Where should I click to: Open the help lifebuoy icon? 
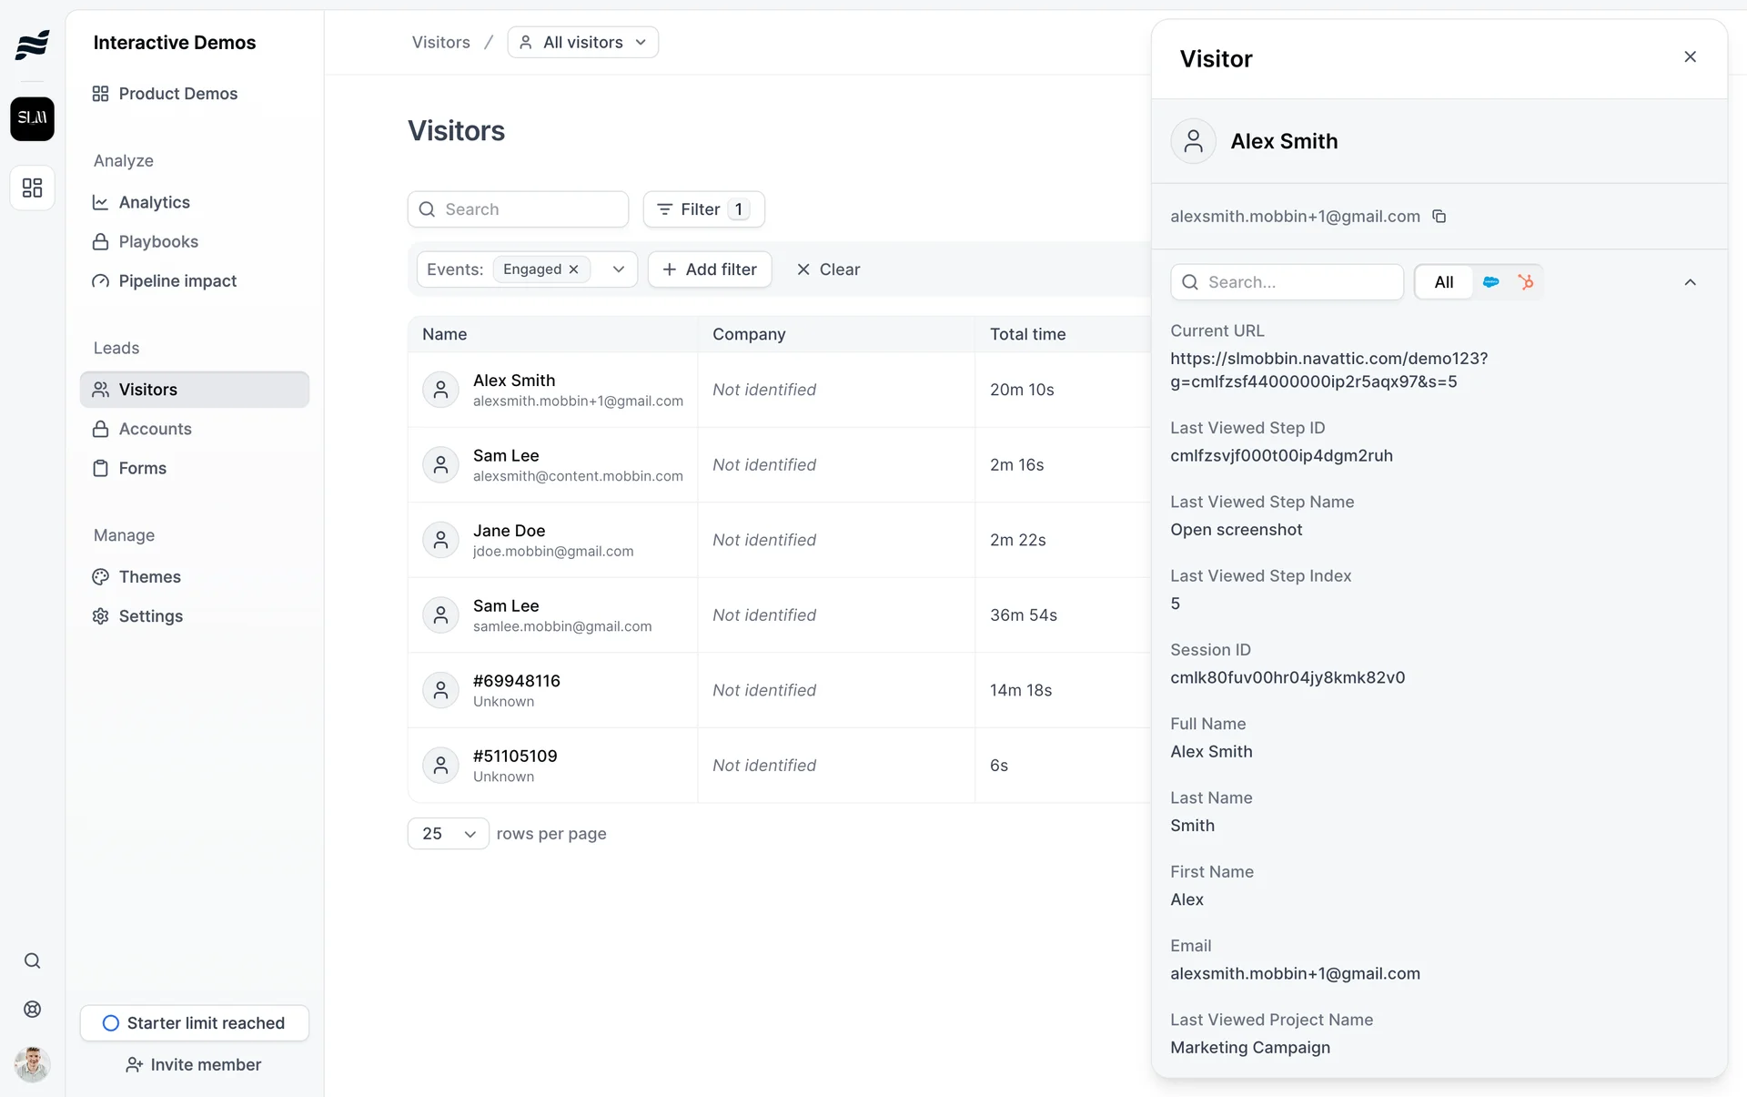[32, 1009]
